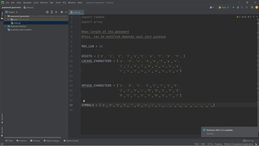This screenshot has width=259, height=146.
Task: Click the Collapse All icon in Project panel
Action: point(56,12)
